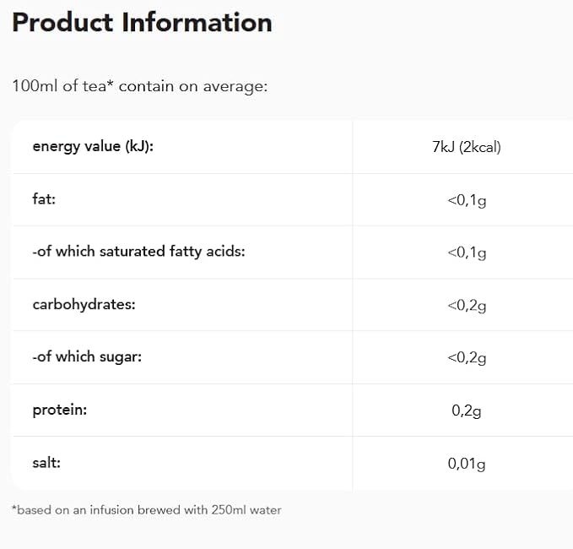Click the 'energy value (kJ):' row label
The height and width of the screenshot is (549, 573).
[93, 146]
